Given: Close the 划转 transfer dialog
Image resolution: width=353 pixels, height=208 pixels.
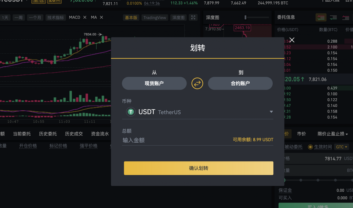Looking at the screenshot, I should 292,40.
